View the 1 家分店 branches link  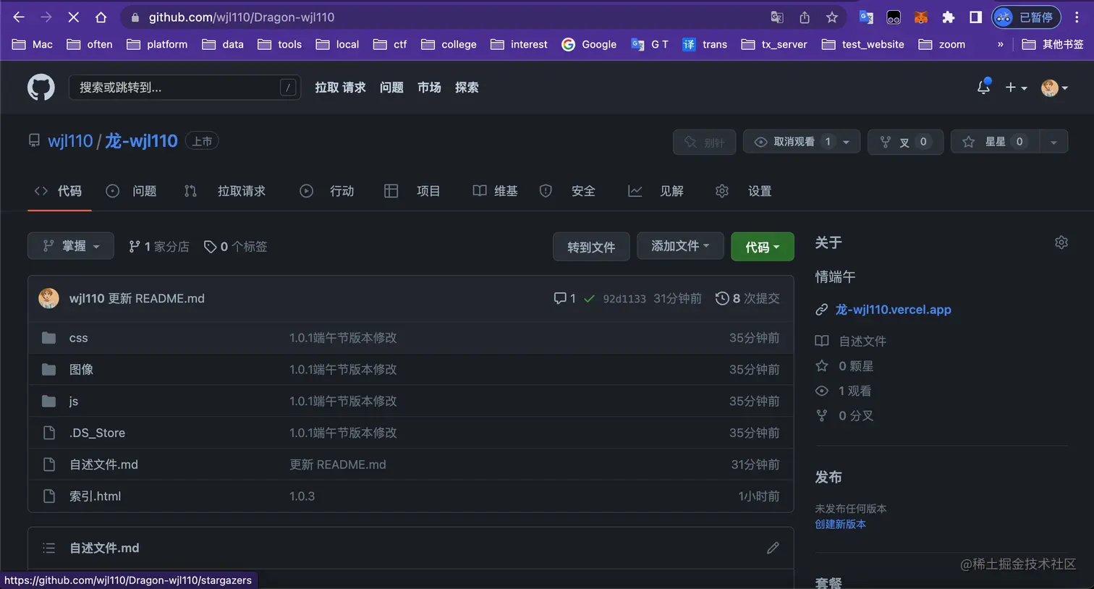click(158, 247)
